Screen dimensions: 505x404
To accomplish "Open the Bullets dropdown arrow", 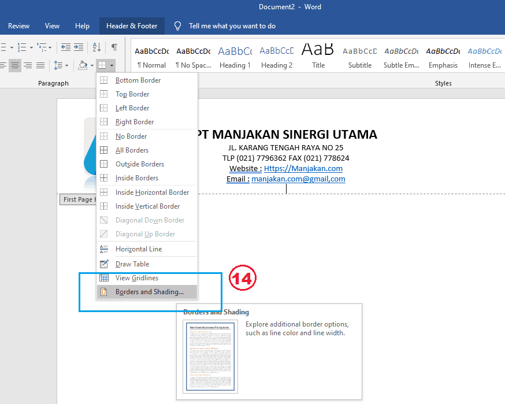I will pyautogui.click(x=12, y=47).
